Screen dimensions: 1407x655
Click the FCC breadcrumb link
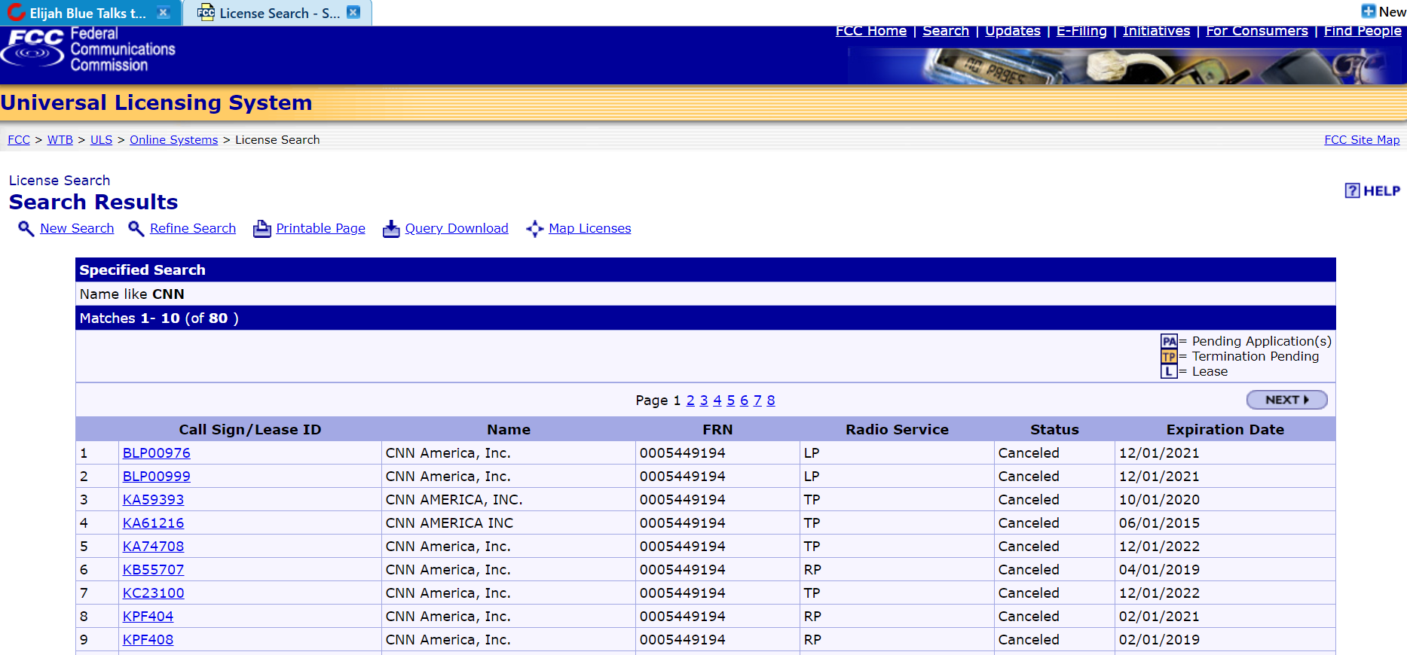pyautogui.click(x=19, y=140)
